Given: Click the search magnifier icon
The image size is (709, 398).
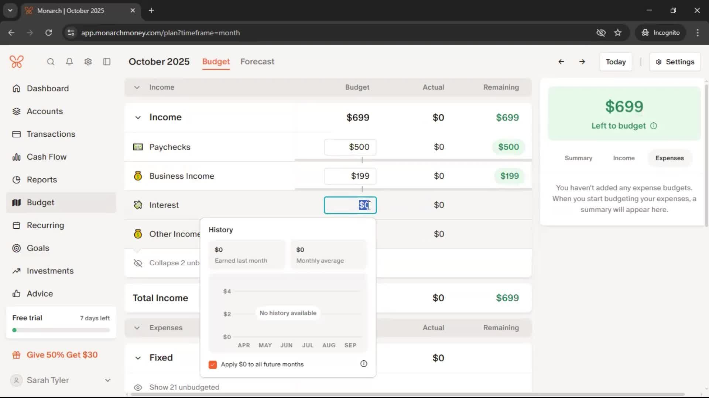Looking at the screenshot, I should (51, 62).
